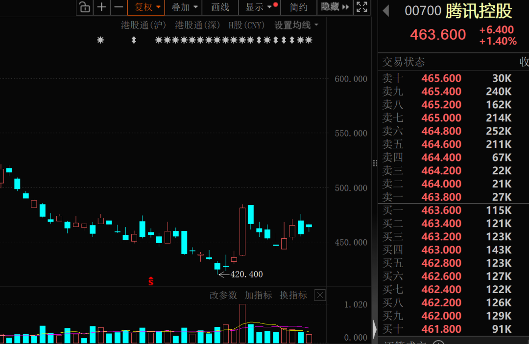Toggle fullscreen chart icon
Viewport: 529px width, 344px height.
click(361, 7)
